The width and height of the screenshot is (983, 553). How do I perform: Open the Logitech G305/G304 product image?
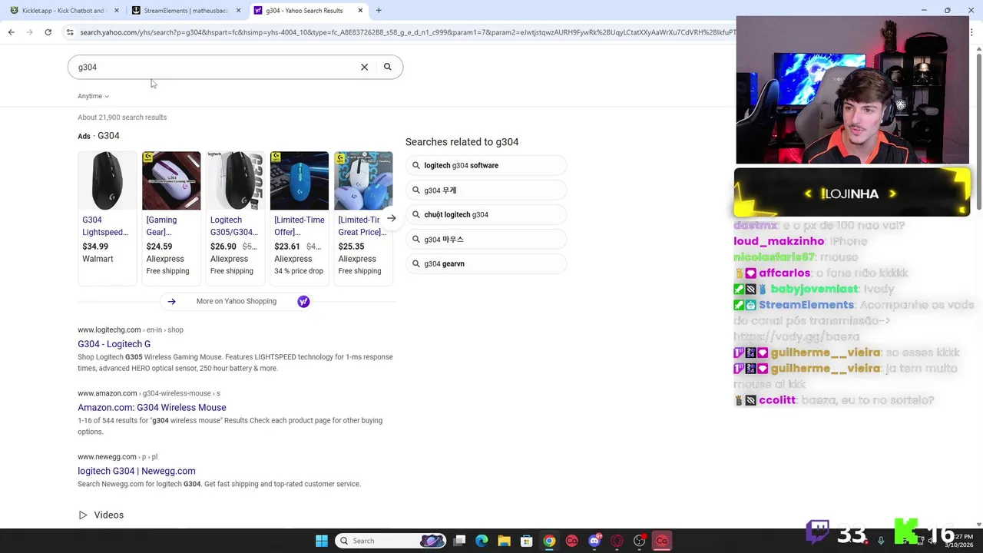point(235,180)
